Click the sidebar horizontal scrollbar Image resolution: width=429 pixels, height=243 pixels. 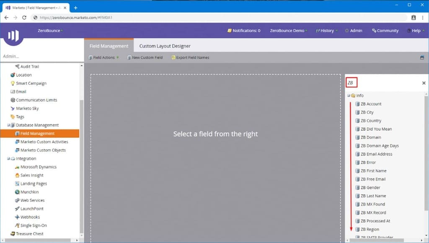(37, 240)
